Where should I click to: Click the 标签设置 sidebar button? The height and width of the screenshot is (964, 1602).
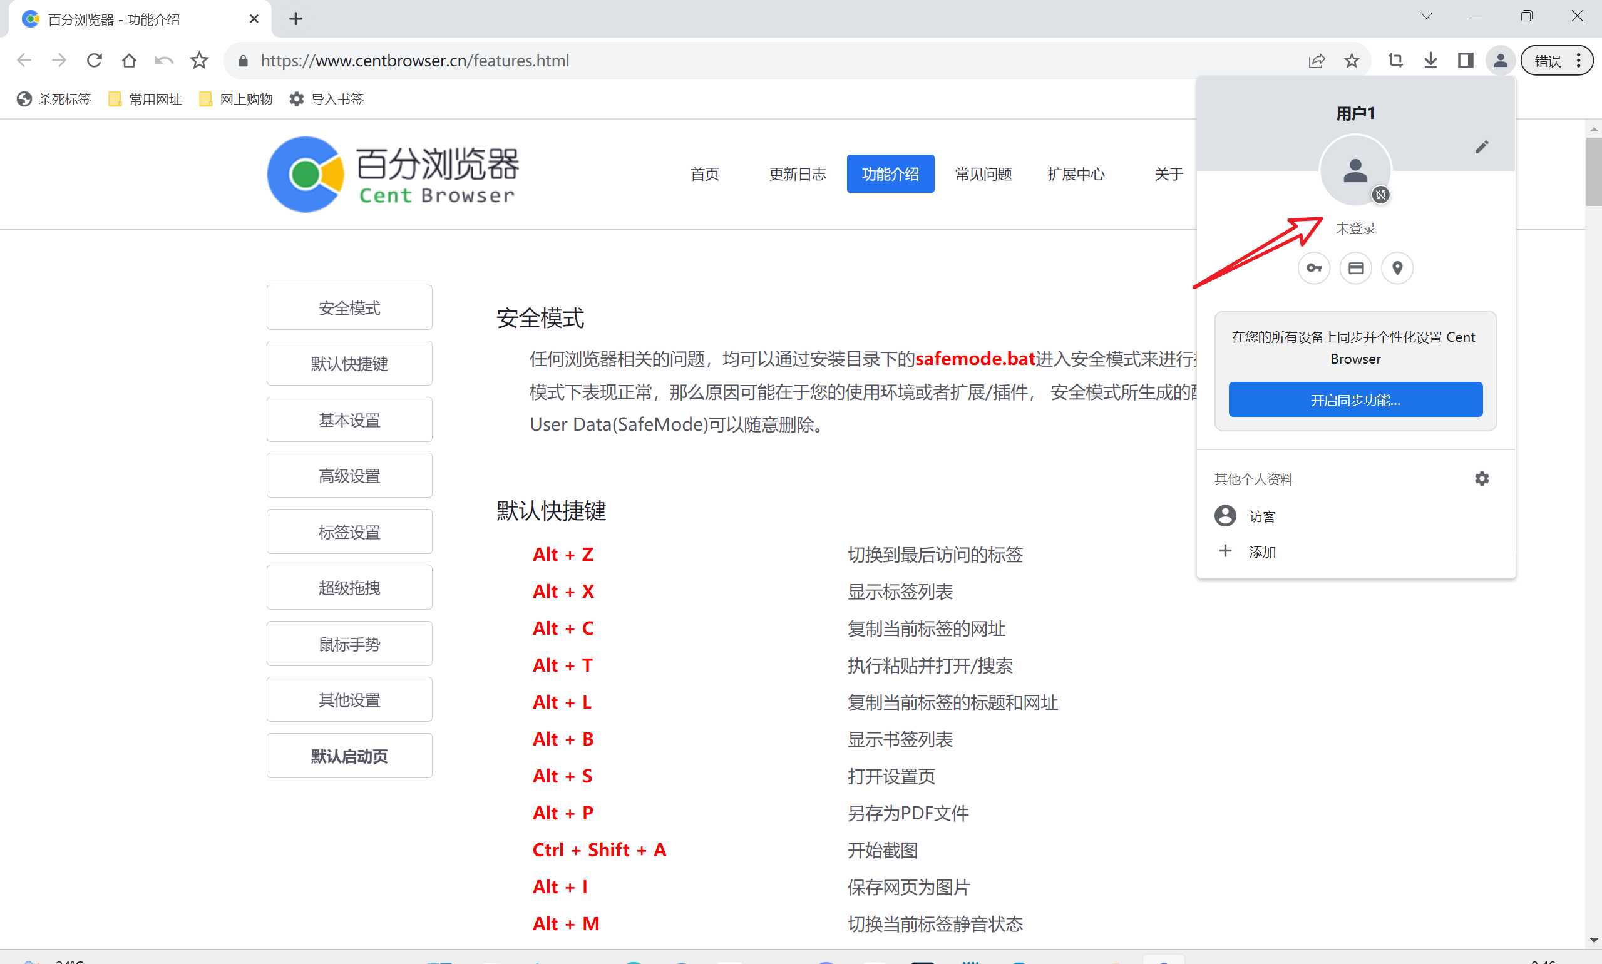point(349,532)
